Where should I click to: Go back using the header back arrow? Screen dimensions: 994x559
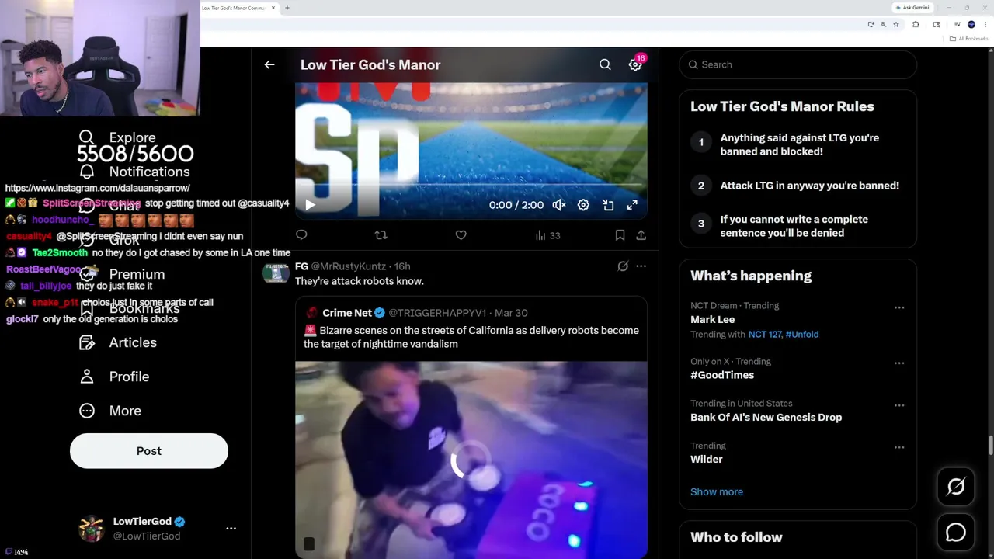click(269, 65)
